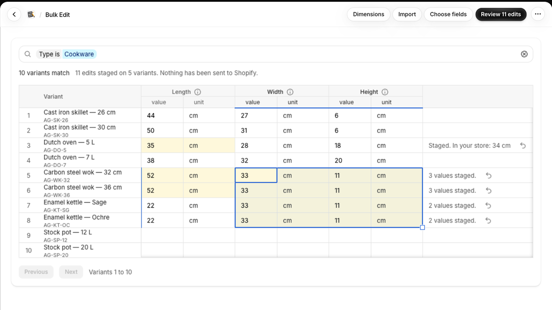Screen dimensions: 552x310
Task: Select Width value 32 for Dutch oven 7 L
Action: click(x=256, y=161)
